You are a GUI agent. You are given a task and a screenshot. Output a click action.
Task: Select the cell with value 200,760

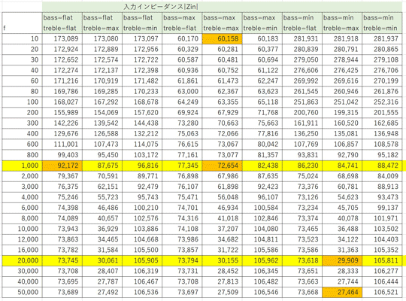tap(302, 113)
